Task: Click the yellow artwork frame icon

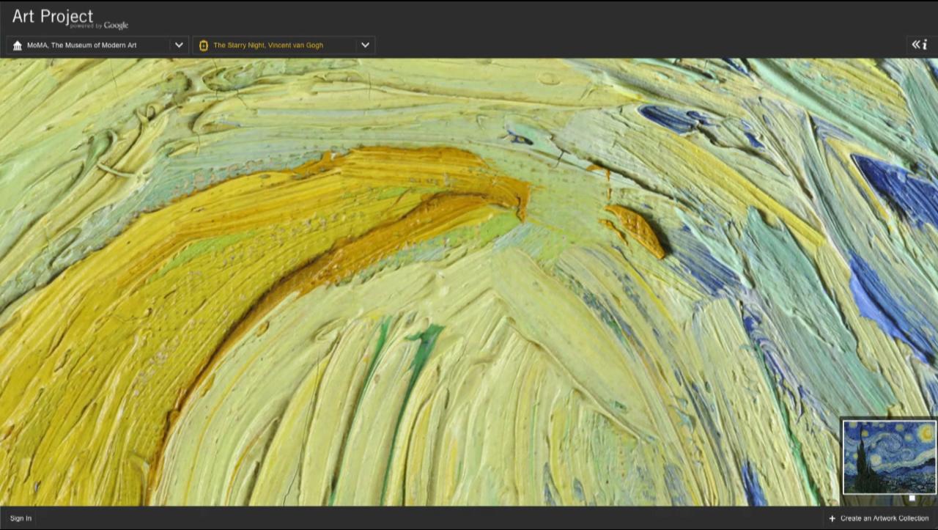Action: (x=203, y=45)
